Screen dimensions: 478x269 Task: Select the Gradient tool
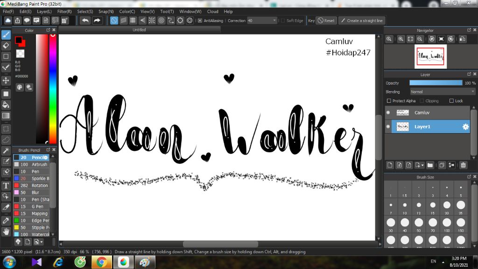pyautogui.click(x=6, y=116)
